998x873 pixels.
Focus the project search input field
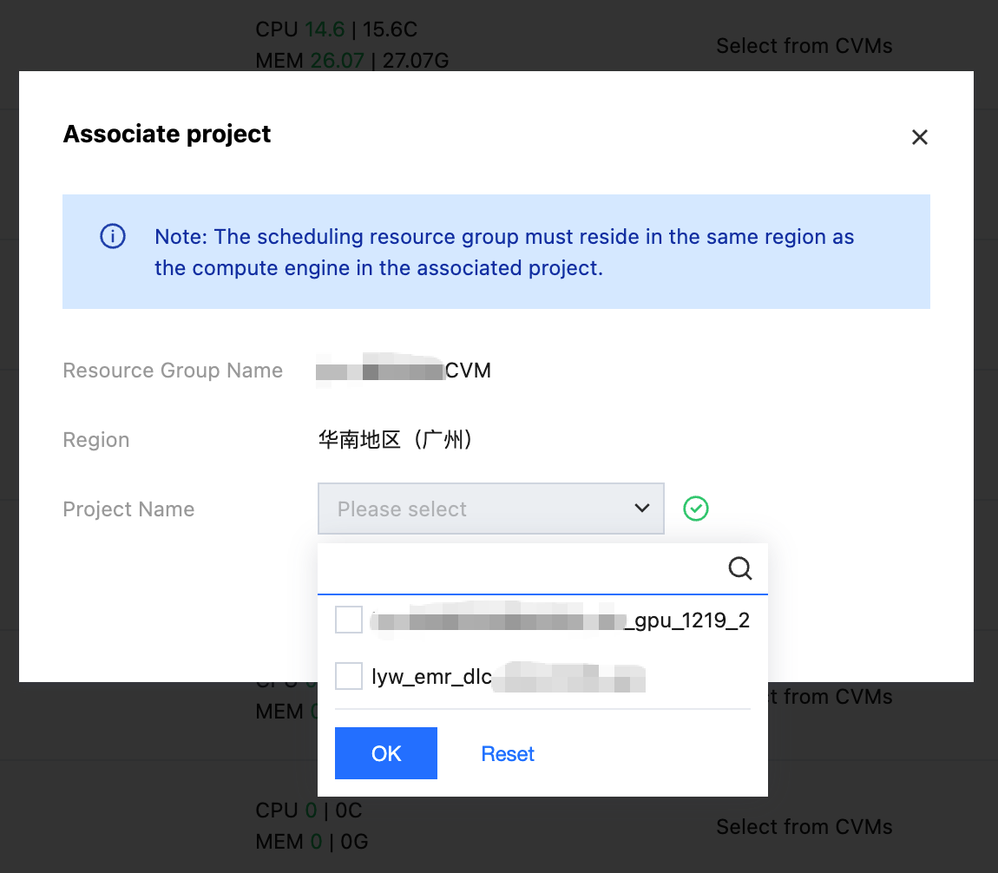click(x=521, y=568)
